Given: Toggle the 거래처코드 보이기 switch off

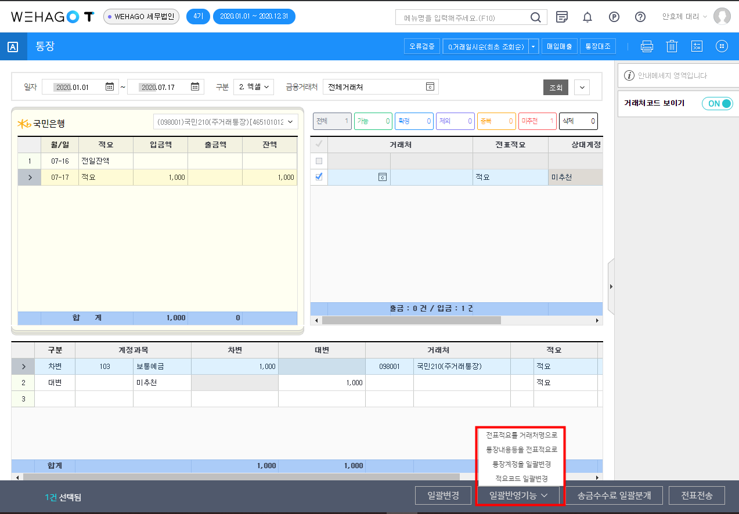Looking at the screenshot, I should (717, 103).
